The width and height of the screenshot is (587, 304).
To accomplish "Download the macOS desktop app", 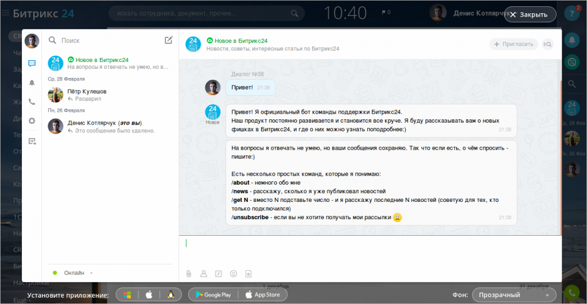I will (149, 295).
